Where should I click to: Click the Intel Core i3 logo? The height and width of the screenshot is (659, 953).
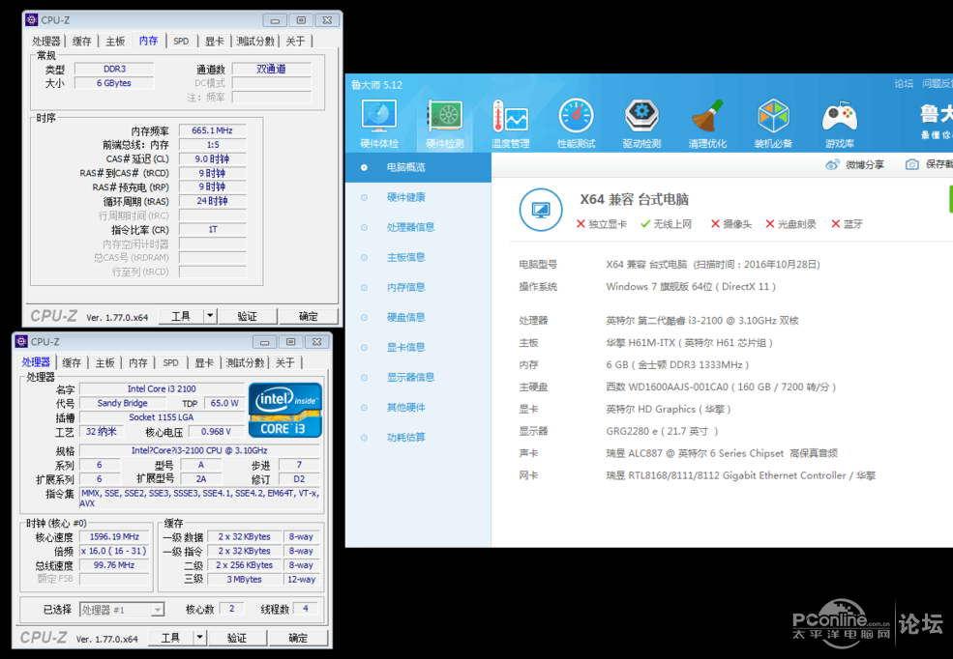(x=285, y=410)
